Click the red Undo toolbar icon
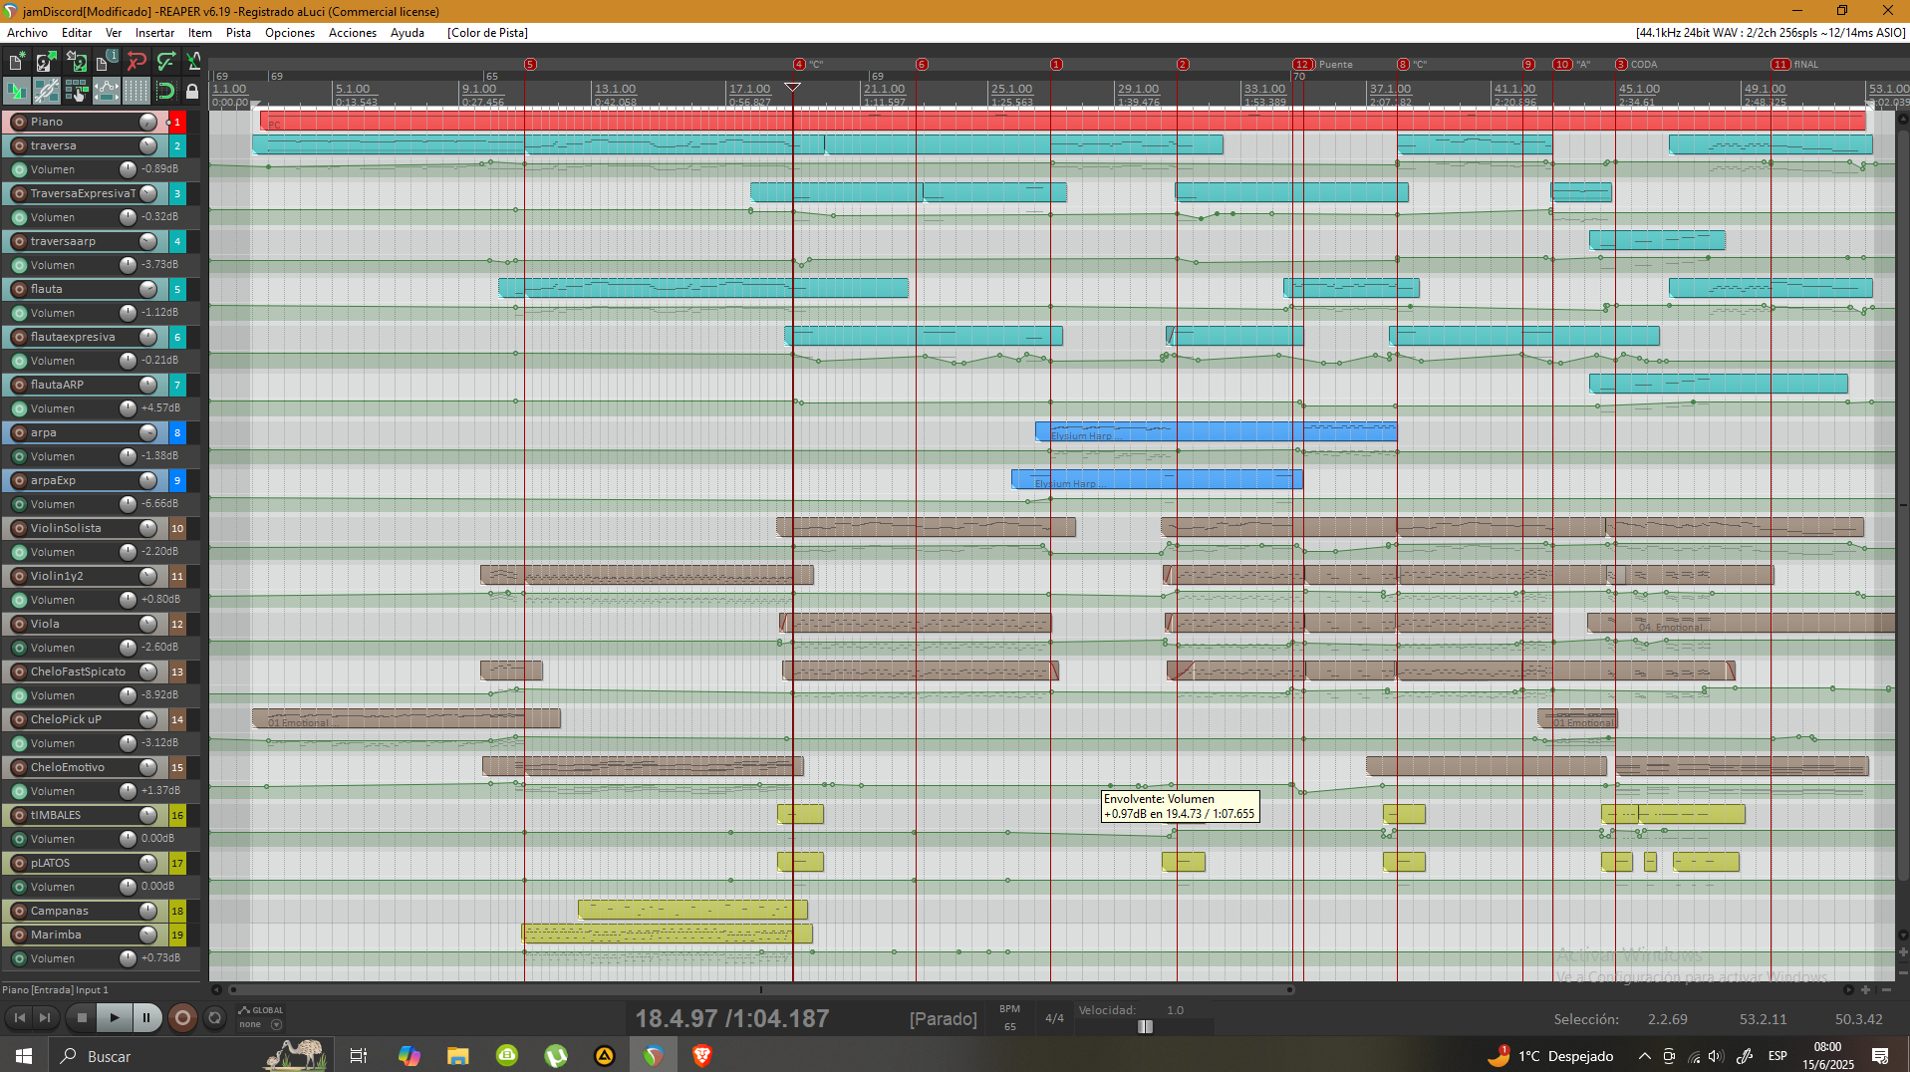 coord(136,62)
